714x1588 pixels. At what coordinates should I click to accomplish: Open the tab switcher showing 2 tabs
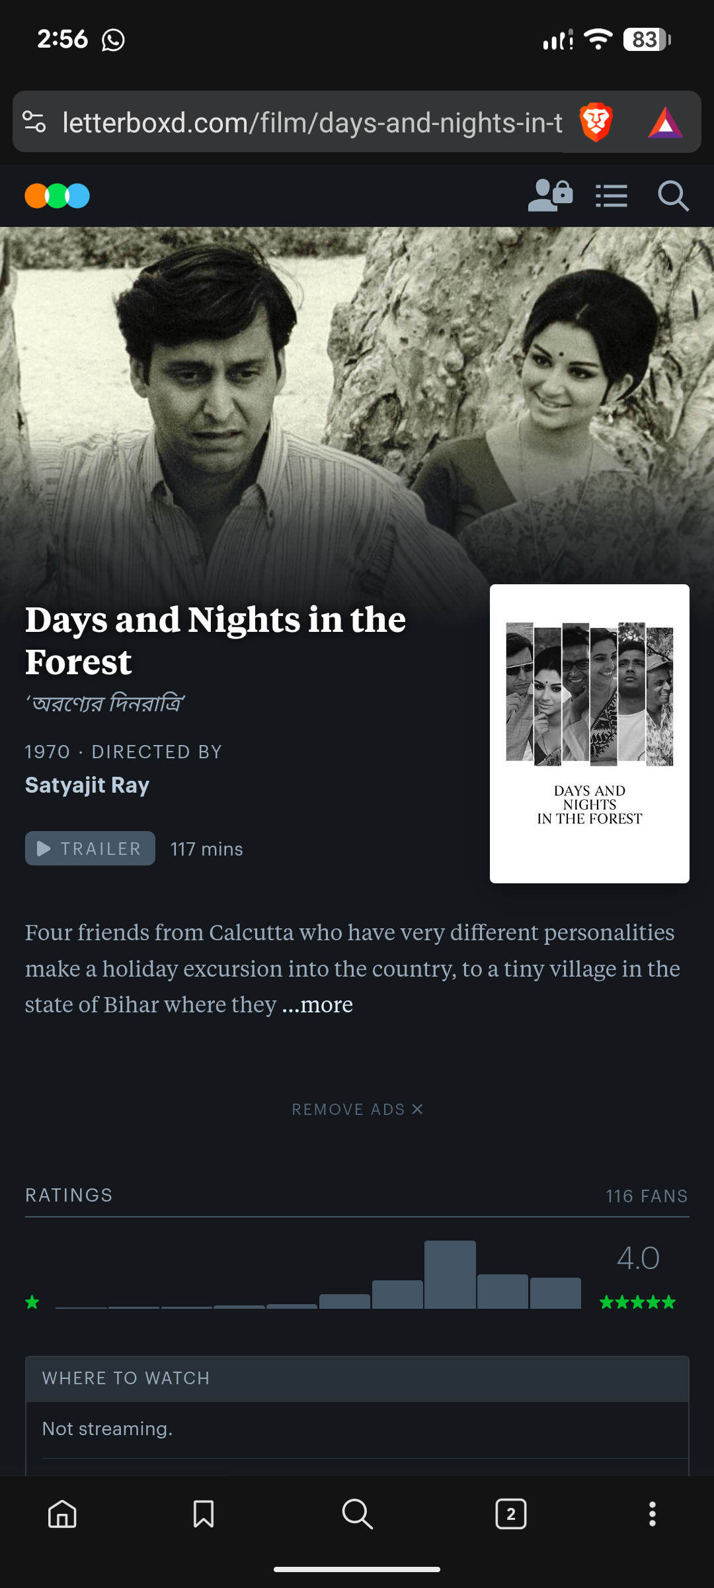click(510, 1514)
